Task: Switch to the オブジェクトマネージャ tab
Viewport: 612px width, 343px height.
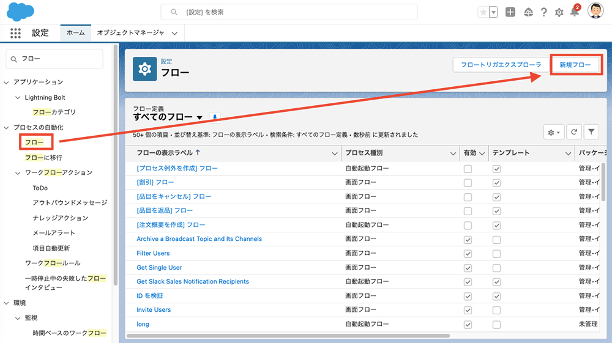Action: pos(130,33)
